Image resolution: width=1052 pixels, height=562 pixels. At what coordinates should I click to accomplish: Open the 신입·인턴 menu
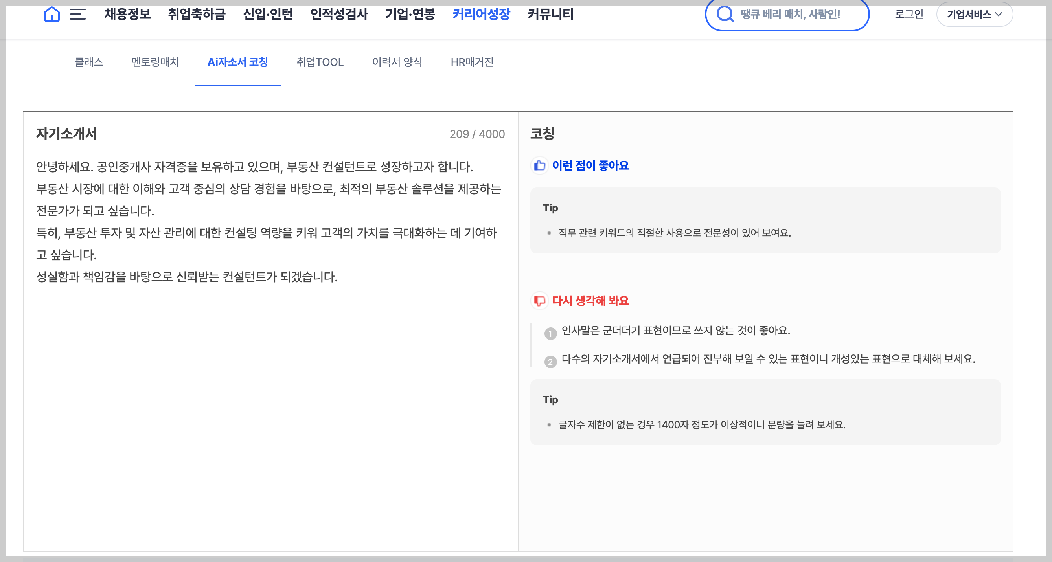click(x=268, y=14)
